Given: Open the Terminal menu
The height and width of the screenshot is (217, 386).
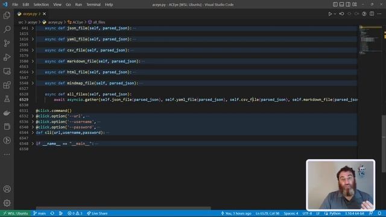Looking at the screenshot, I should pyautogui.click(x=93, y=4).
